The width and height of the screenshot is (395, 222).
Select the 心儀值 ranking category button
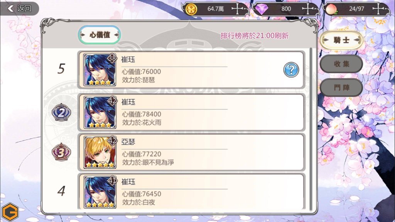(x=100, y=35)
